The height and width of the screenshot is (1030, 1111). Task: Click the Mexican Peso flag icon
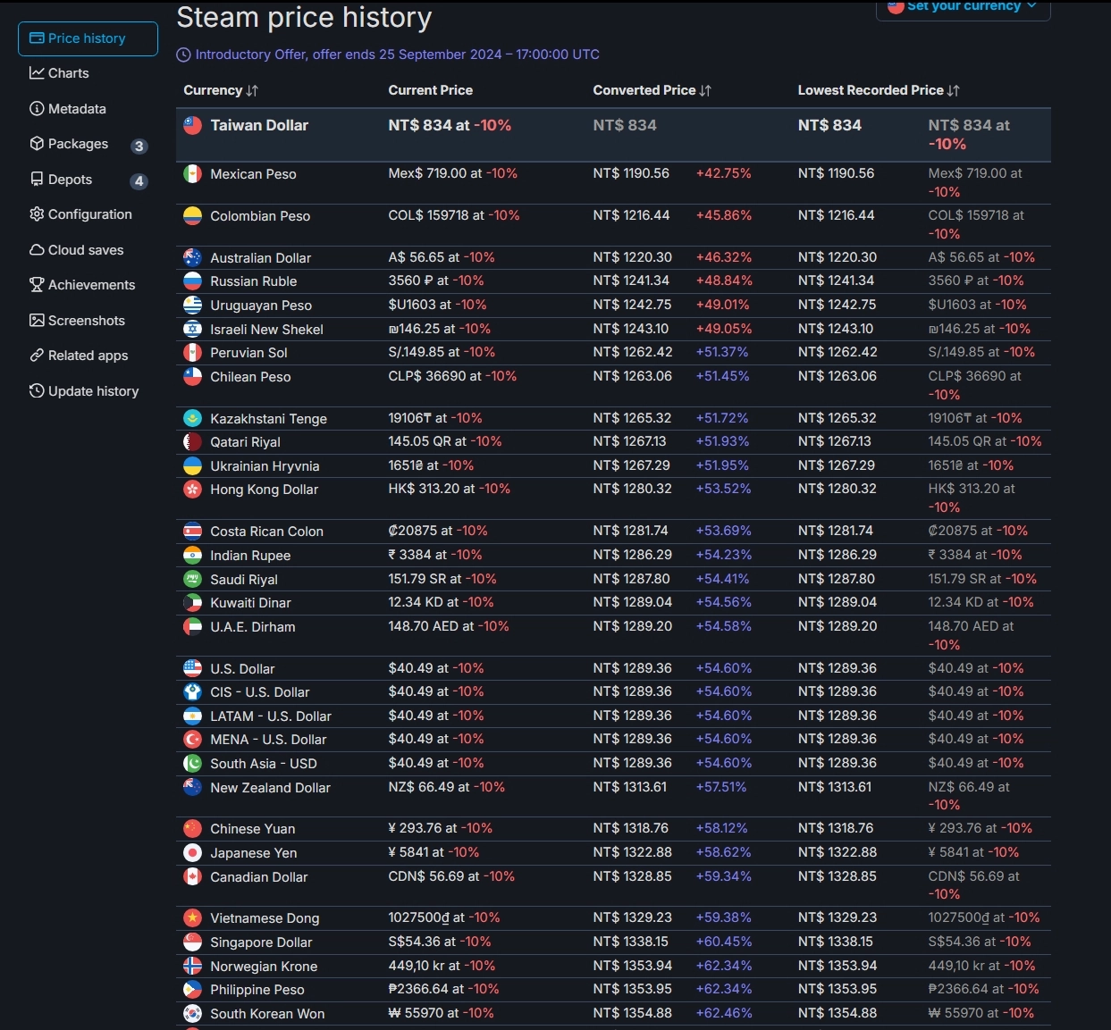click(192, 174)
